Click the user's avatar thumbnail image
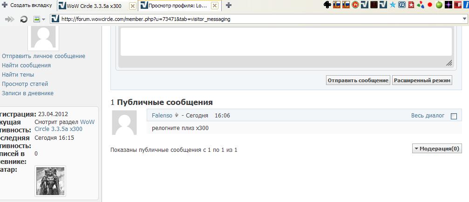 click(x=50, y=181)
